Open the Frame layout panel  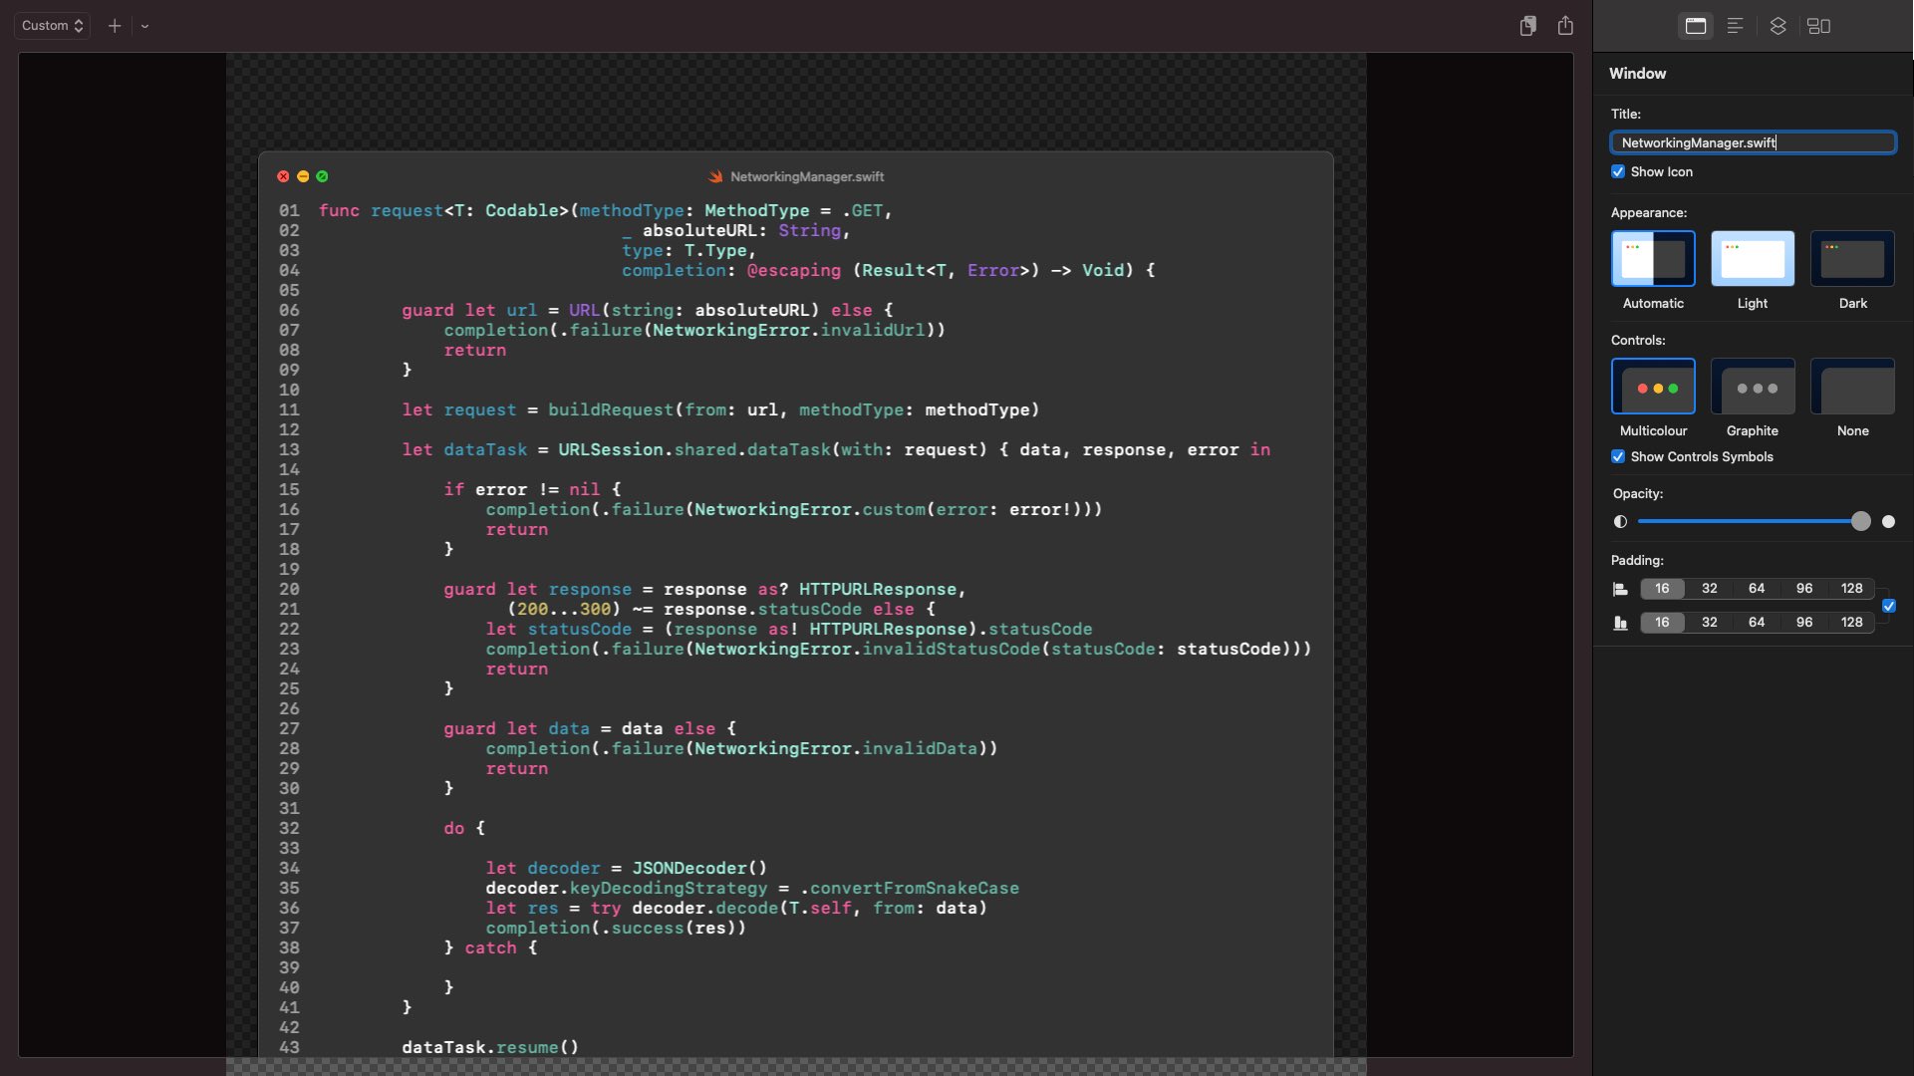click(x=1818, y=26)
